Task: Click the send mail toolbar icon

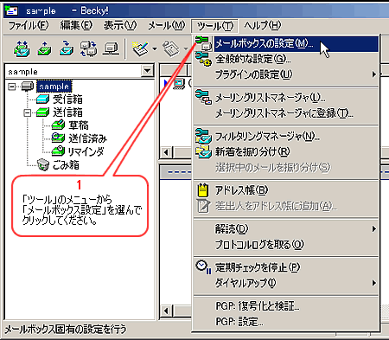Action: [x=44, y=48]
